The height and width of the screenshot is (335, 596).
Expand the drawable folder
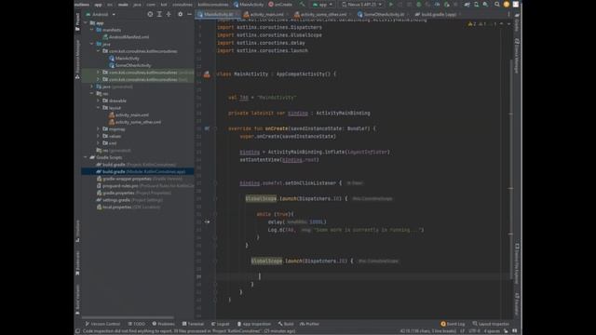point(99,100)
